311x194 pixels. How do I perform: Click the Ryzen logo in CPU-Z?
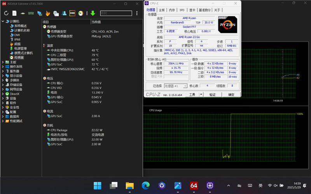(x=227, y=24)
